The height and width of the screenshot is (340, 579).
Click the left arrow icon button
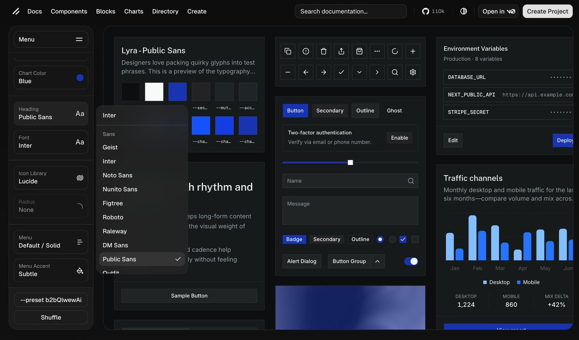[306, 72]
